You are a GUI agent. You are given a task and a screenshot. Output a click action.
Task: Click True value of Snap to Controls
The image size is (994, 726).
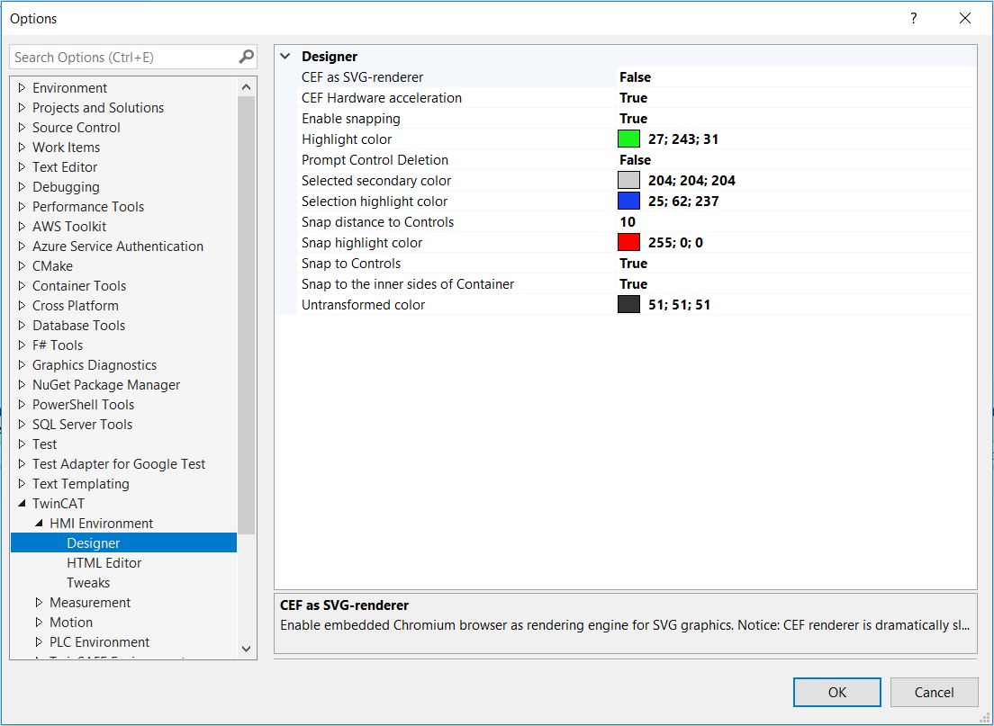[x=633, y=263]
